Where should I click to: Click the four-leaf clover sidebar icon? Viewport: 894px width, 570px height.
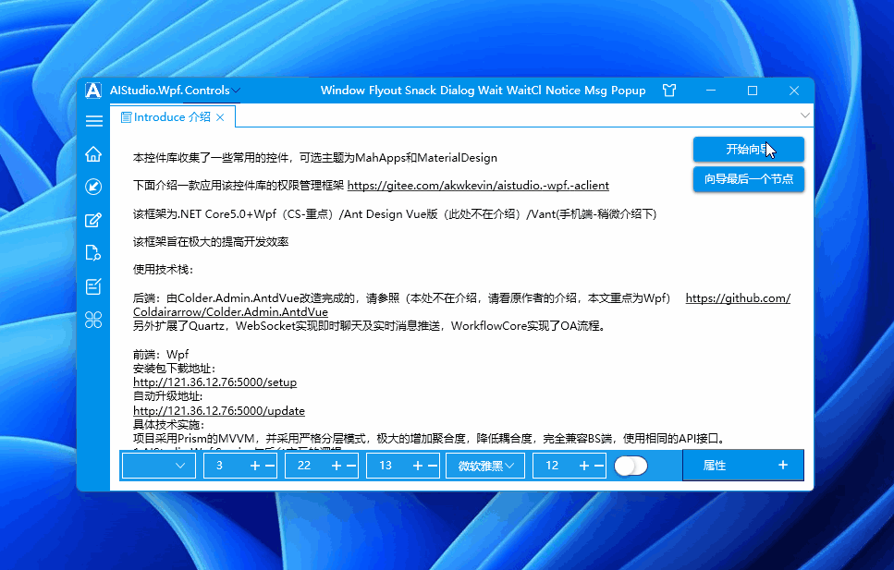pyautogui.click(x=93, y=320)
